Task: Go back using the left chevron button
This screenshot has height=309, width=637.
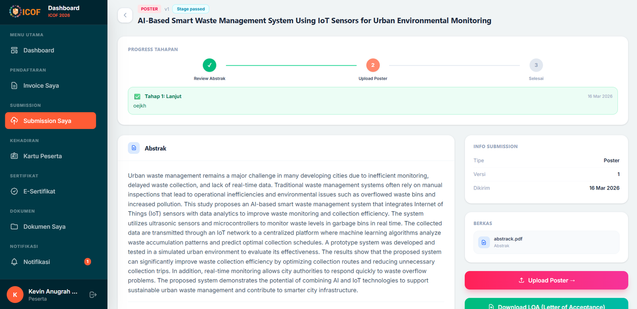Action: [125, 15]
